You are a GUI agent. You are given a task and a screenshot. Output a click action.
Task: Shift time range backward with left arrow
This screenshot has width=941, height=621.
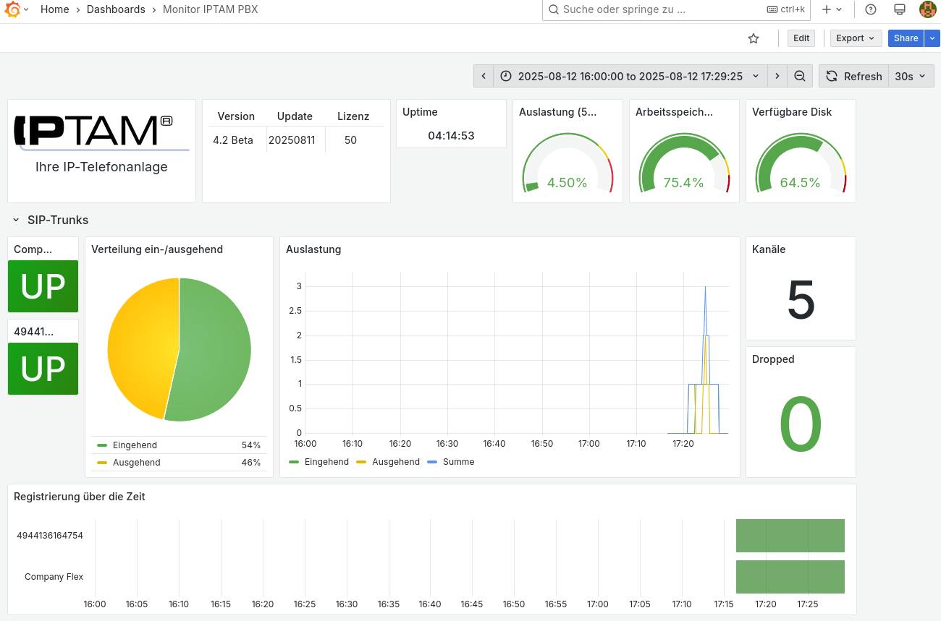(x=484, y=76)
